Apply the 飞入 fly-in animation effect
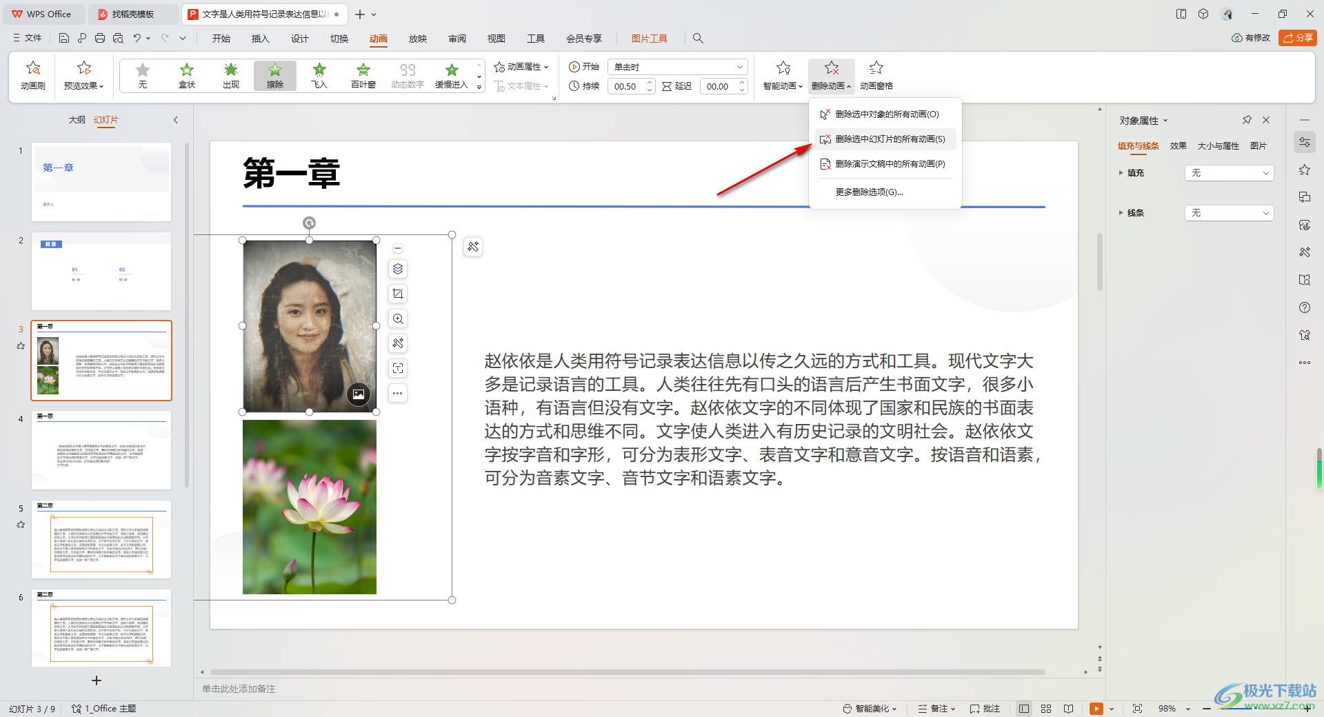The width and height of the screenshot is (1324, 717). (319, 75)
